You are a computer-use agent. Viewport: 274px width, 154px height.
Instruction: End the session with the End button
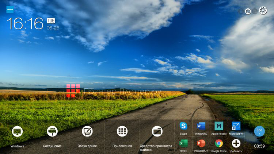point(259,131)
